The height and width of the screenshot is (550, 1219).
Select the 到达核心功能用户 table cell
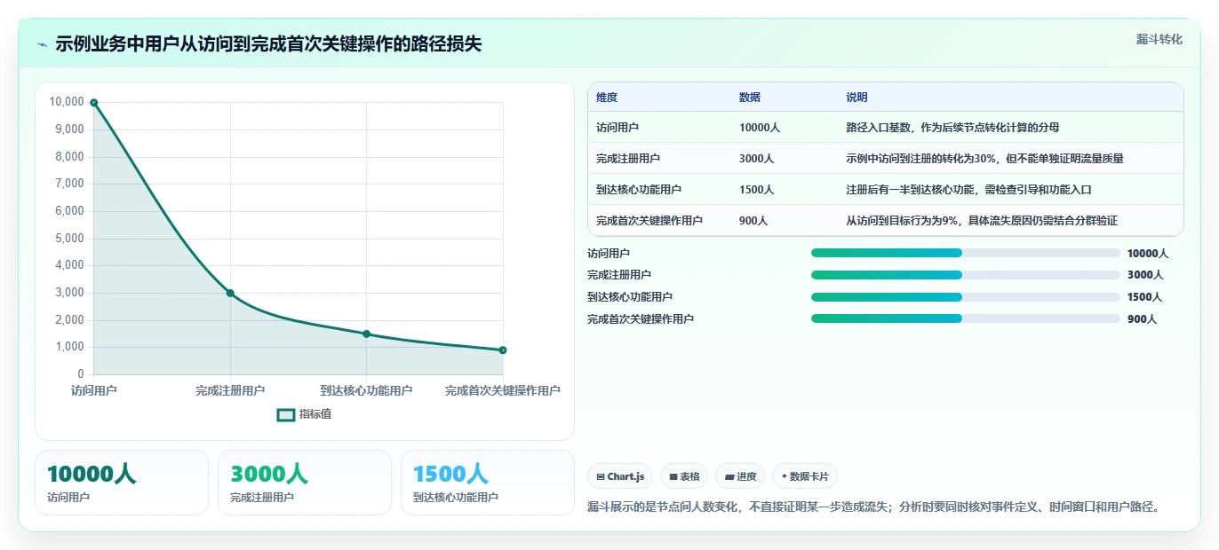639,190
